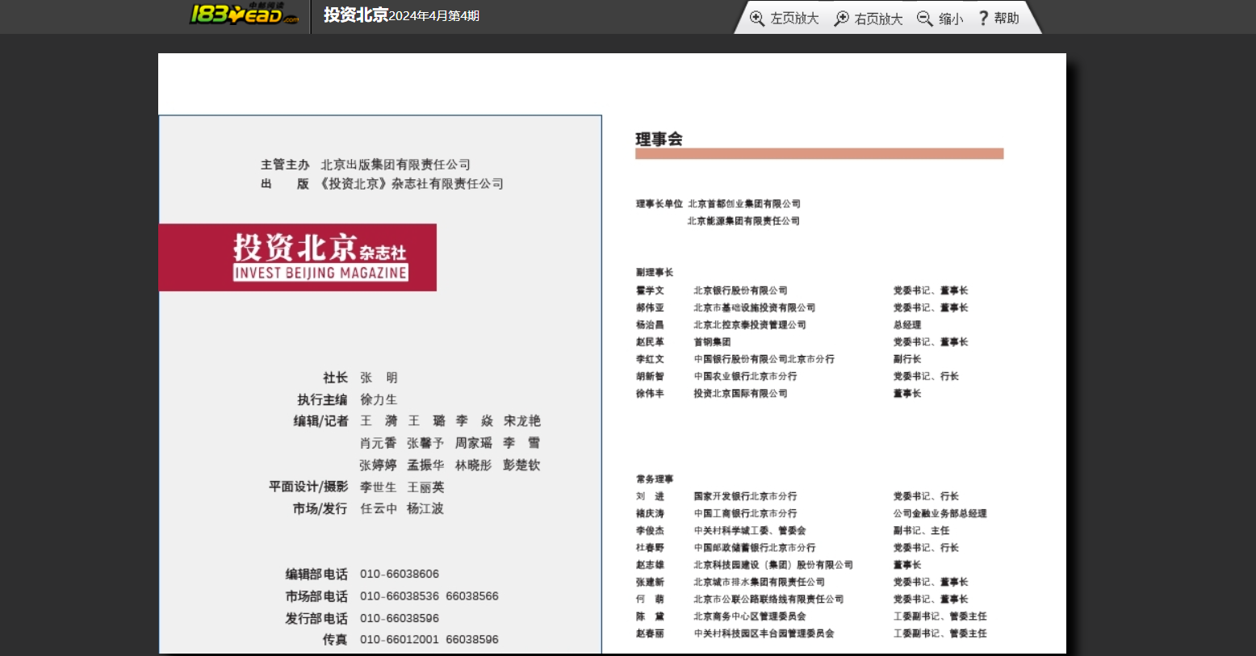Click 北京出版集团有限责任公司 text
Viewport: 1256px width, 656px height.
[x=396, y=165]
